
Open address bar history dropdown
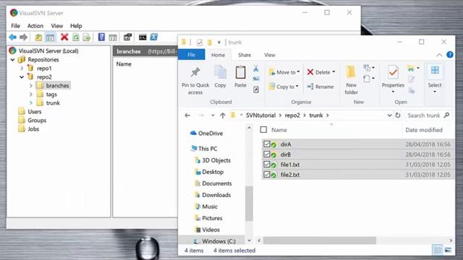[389, 116]
